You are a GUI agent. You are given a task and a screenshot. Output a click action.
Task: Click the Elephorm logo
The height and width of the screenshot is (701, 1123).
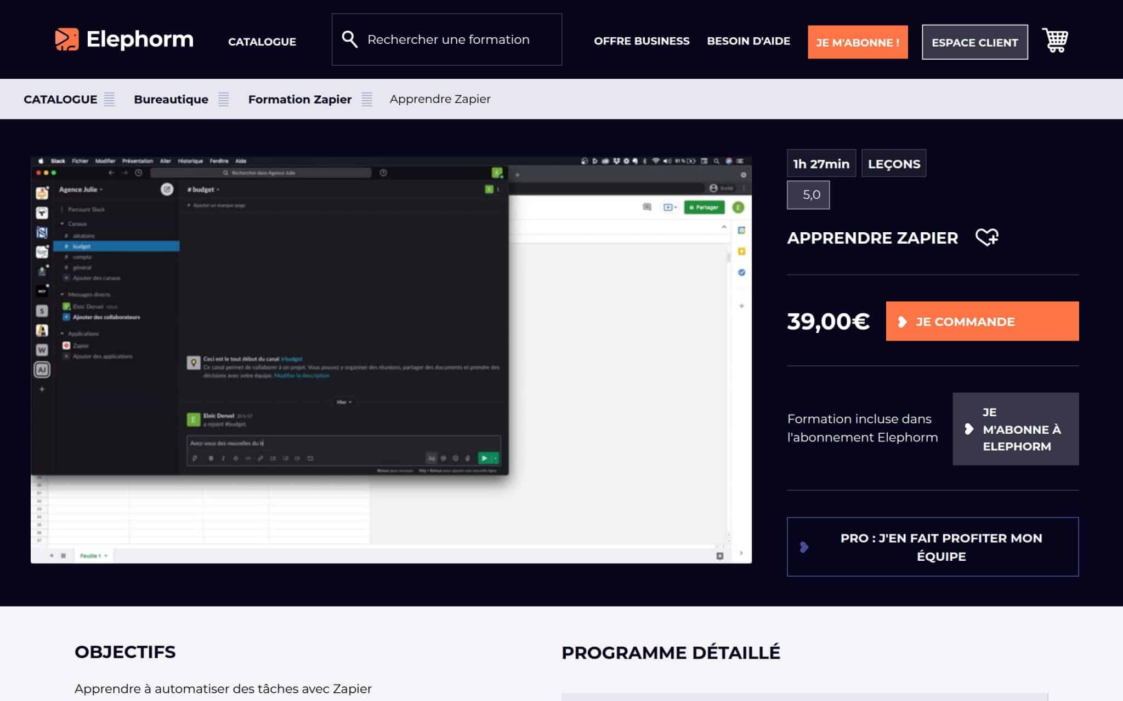pos(124,39)
